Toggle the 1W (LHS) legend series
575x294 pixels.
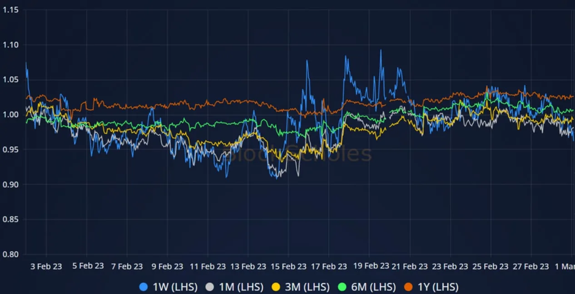(168, 287)
